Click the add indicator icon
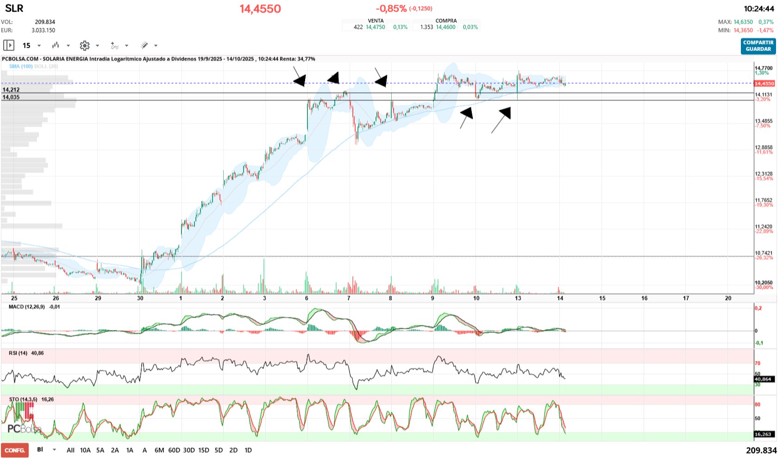Image resolution: width=783 pixels, height=460 pixels. 114,45
